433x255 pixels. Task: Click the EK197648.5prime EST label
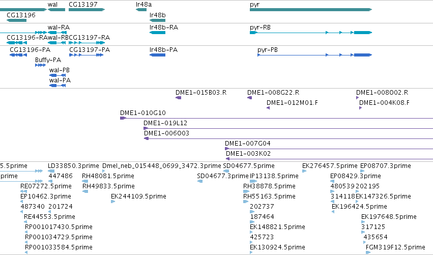[389, 217]
